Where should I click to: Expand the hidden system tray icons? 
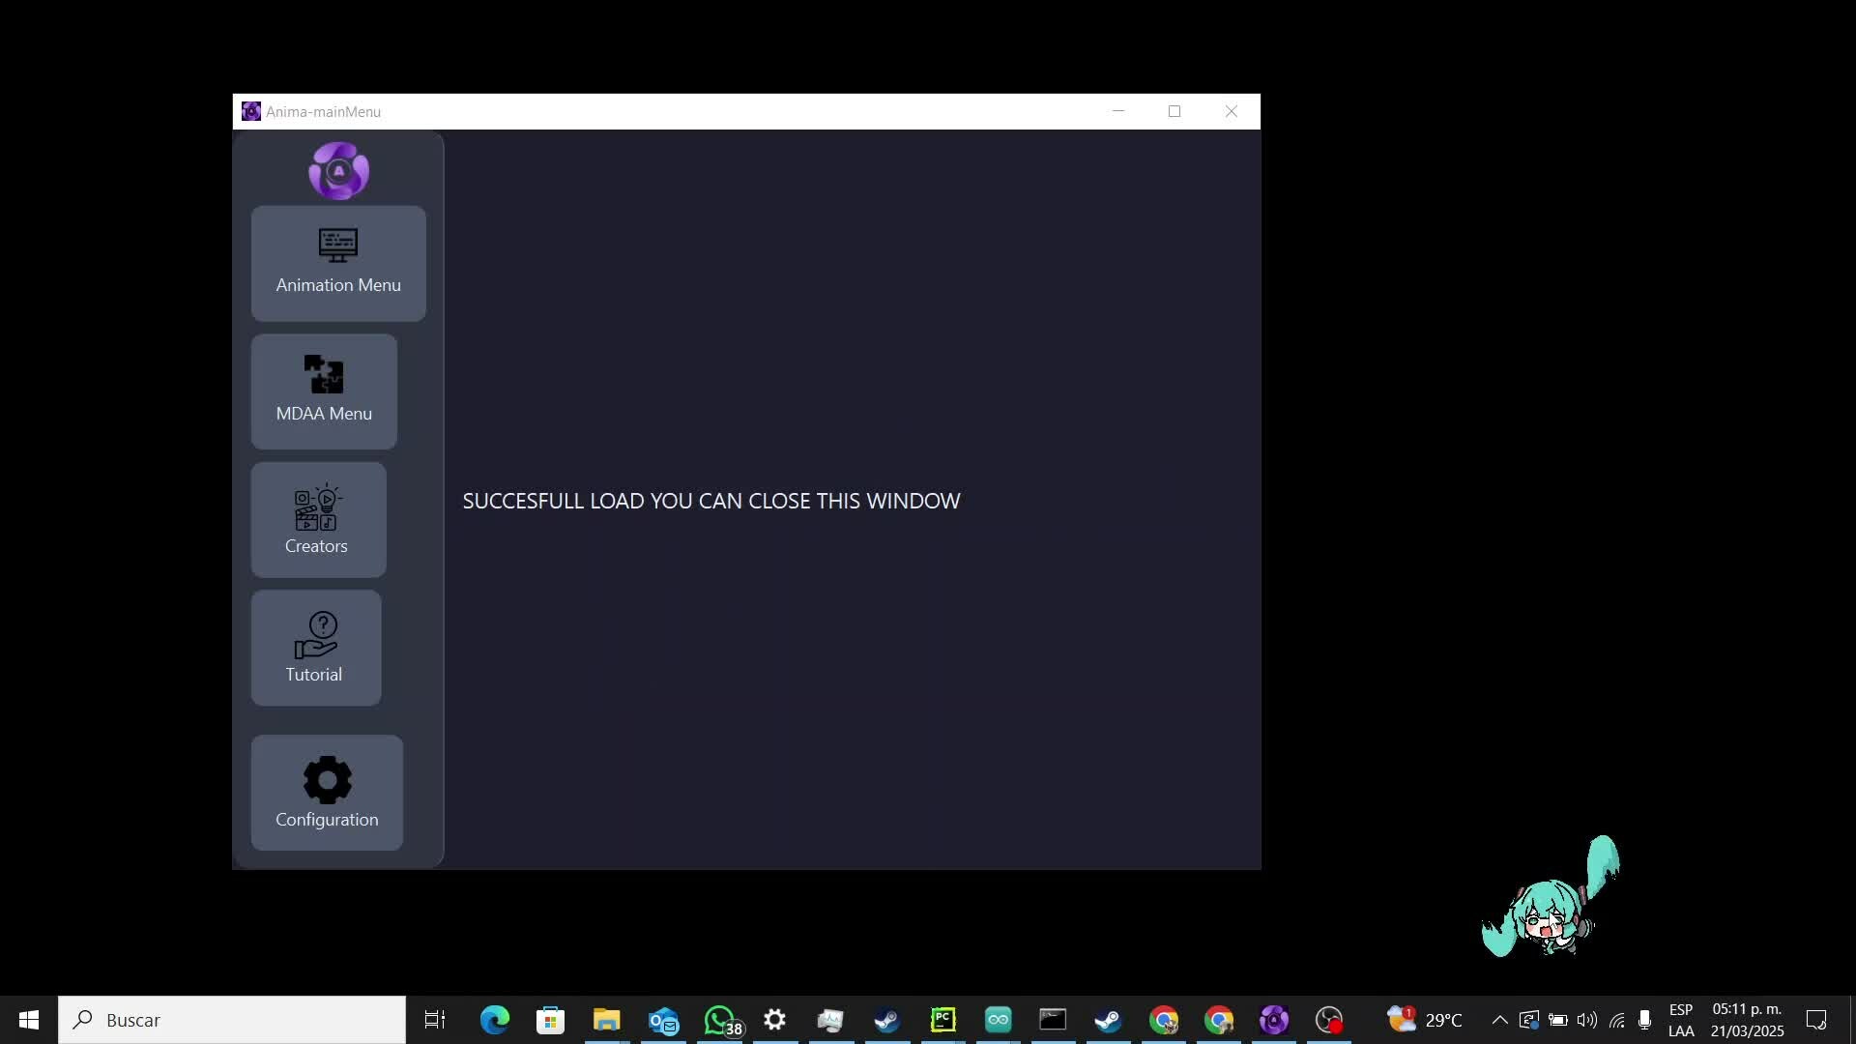point(1499,1020)
